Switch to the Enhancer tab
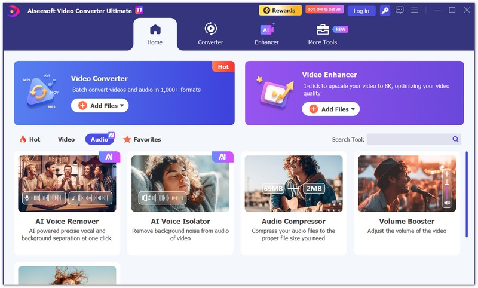The width and height of the screenshot is (478, 288). tap(266, 34)
